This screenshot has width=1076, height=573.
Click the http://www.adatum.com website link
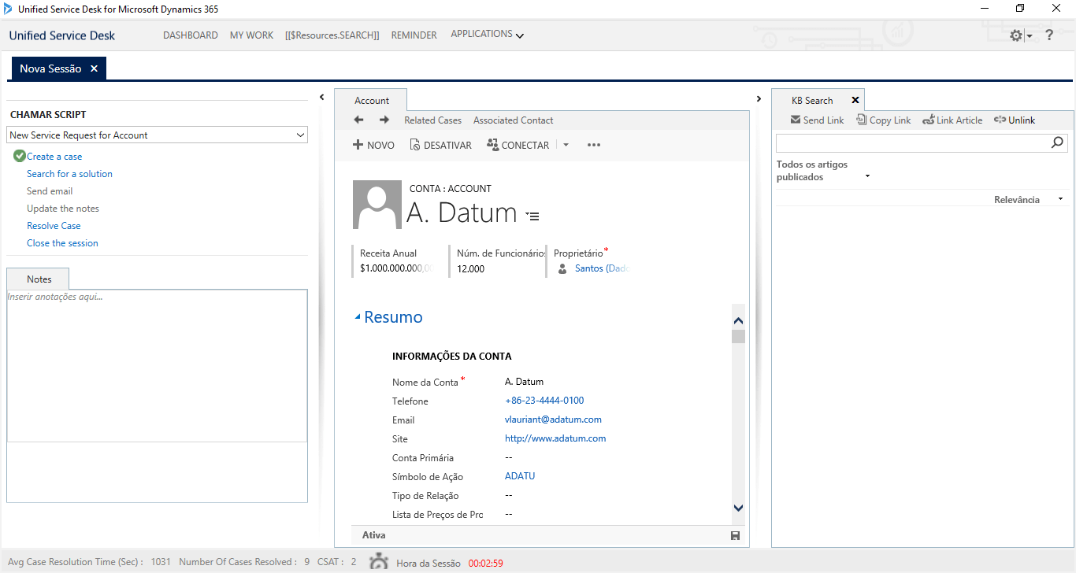point(555,438)
